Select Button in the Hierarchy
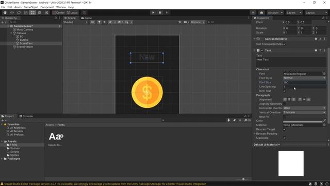This screenshot has width=330, height=186. (x=24, y=40)
